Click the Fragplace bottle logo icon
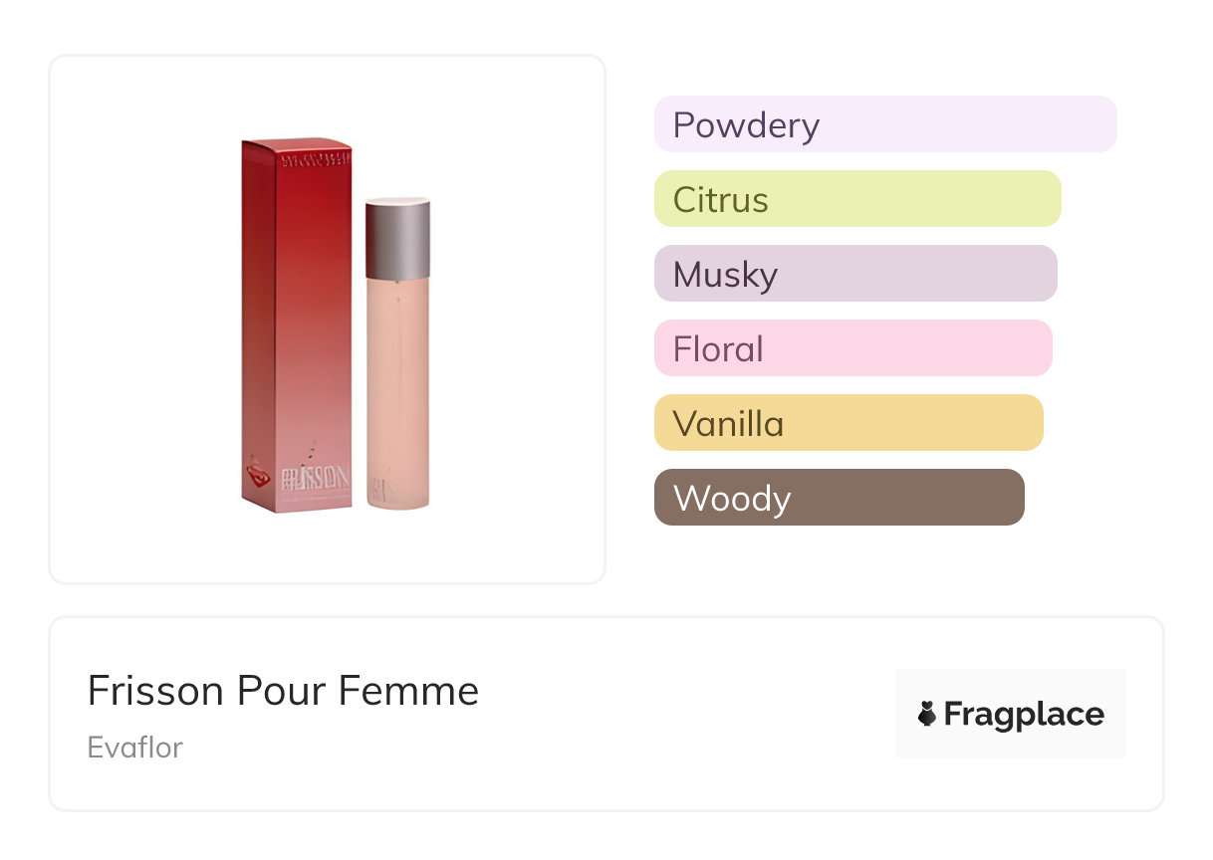Viewport: 1213px width, 860px height. point(927,714)
